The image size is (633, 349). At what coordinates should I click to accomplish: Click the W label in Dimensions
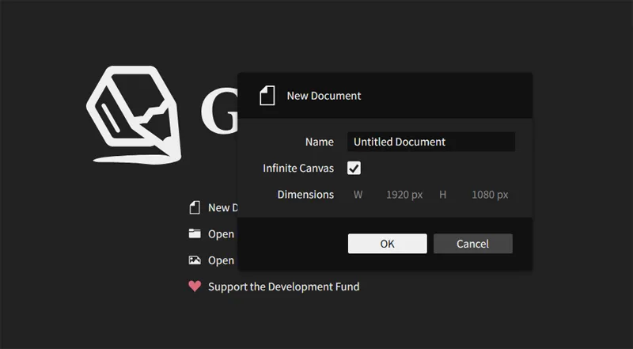[x=358, y=195]
